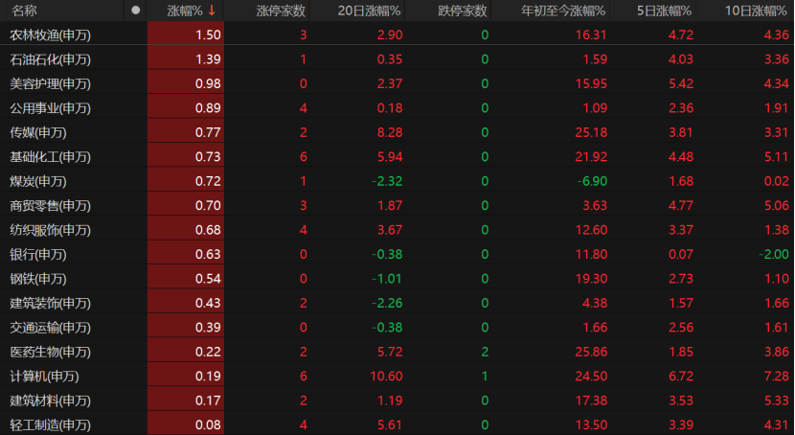Click 5日涨幅 value 0.07 for 银行
The image size is (795, 435).
[681, 254]
